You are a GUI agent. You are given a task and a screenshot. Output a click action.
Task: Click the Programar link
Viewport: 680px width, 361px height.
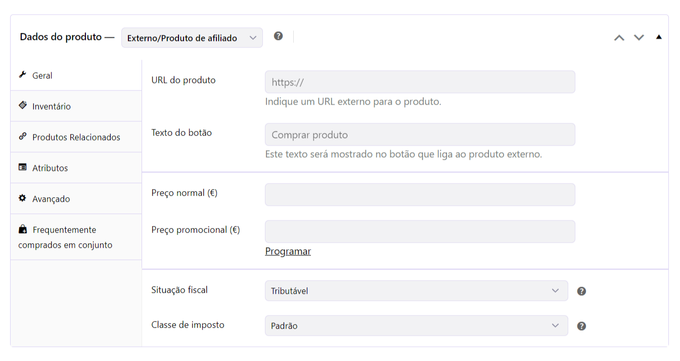pos(288,251)
